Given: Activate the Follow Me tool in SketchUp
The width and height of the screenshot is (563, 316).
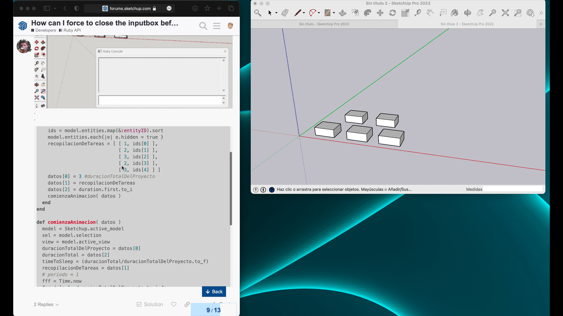Looking at the screenshot, I should pos(368,13).
